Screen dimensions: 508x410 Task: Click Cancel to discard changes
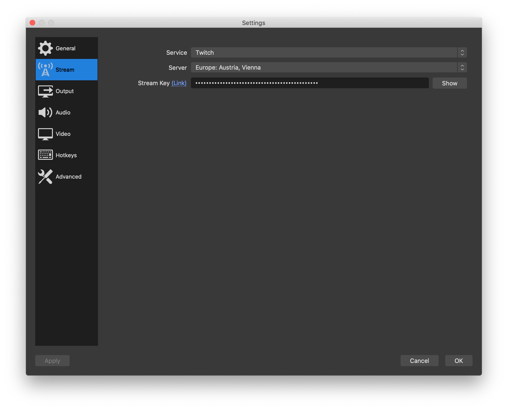coord(419,360)
